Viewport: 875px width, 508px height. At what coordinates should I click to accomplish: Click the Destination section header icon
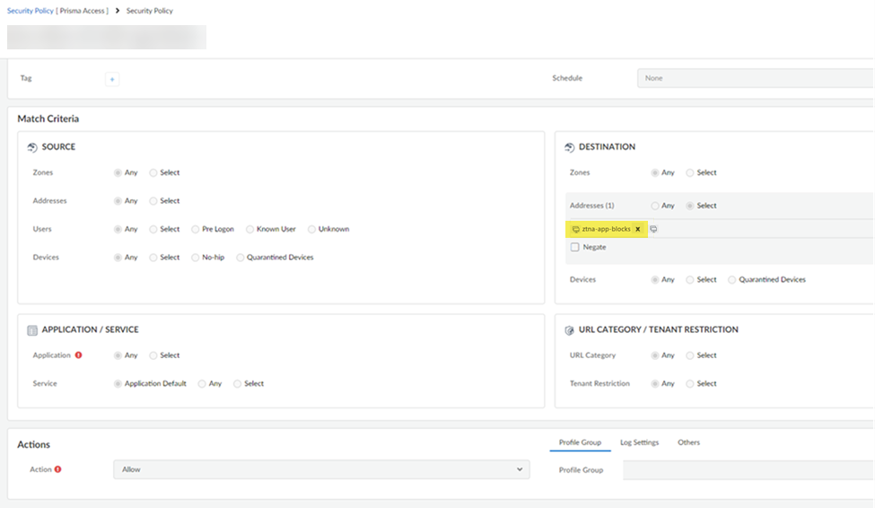coord(570,147)
